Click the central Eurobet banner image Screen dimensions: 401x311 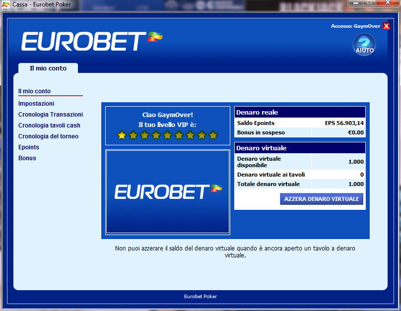[x=168, y=191]
